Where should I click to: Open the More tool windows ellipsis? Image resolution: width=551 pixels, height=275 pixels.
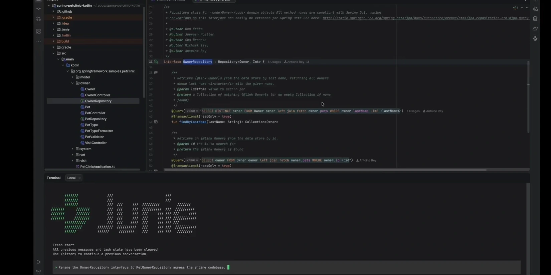(38, 41)
